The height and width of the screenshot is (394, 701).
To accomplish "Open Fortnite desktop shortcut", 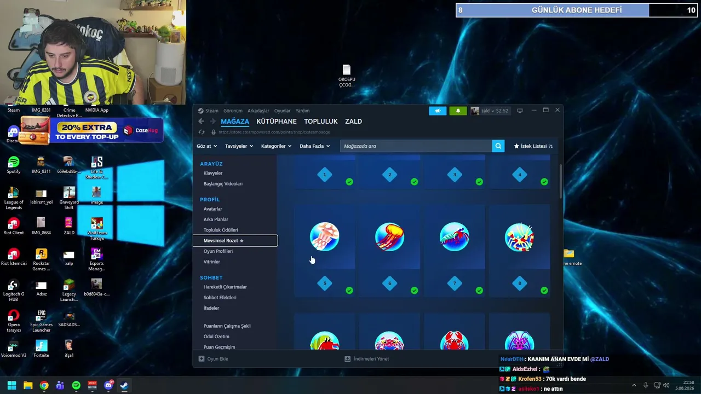I will click(41, 349).
